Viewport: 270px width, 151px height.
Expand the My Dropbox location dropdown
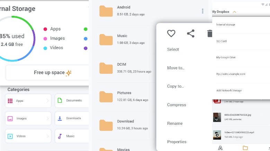click(x=235, y=12)
